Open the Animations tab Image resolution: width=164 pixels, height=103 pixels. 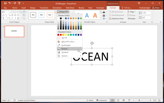(x=57, y=8)
